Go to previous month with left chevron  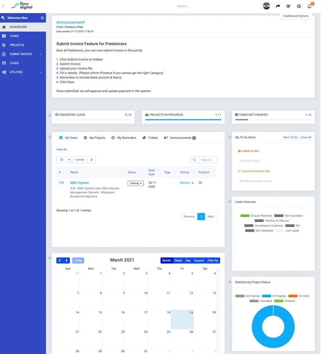(60, 260)
